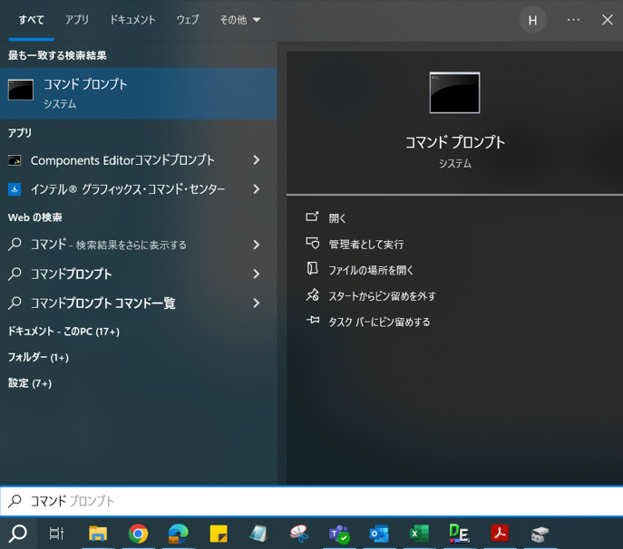
Task: Click the Task View taskbar icon
Action: 56,534
